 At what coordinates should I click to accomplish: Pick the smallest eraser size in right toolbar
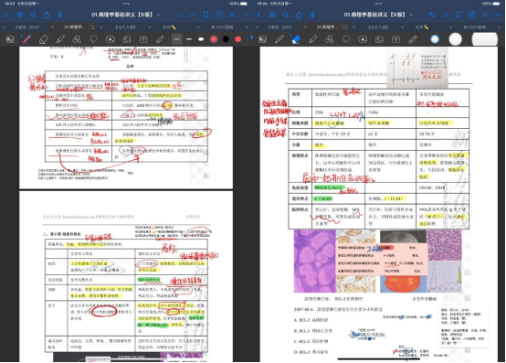tap(435, 39)
